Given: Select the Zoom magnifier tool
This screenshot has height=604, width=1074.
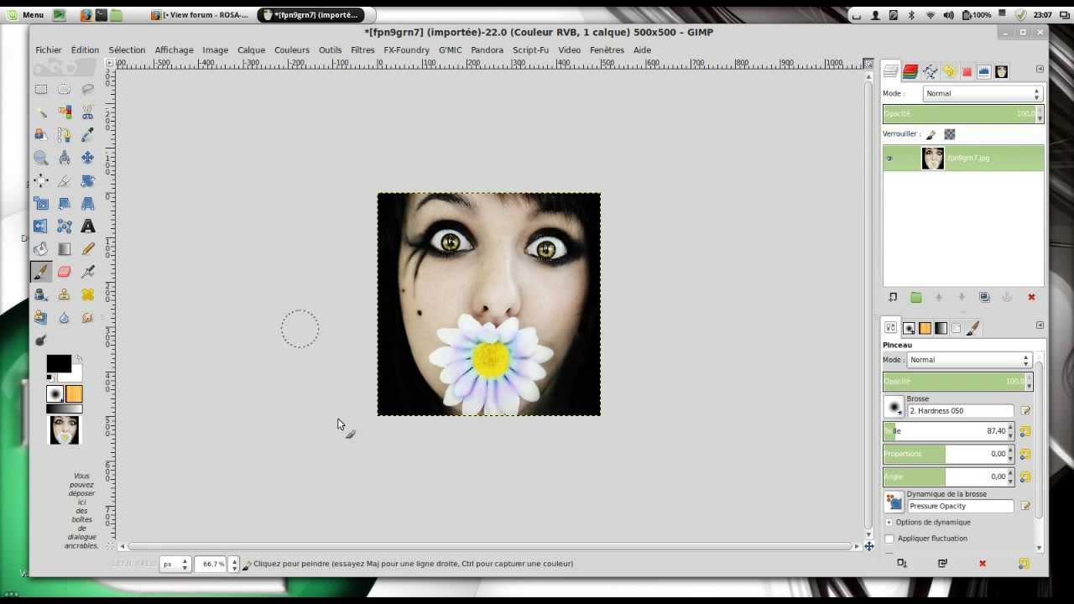Looking at the screenshot, I should pyautogui.click(x=40, y=157).
